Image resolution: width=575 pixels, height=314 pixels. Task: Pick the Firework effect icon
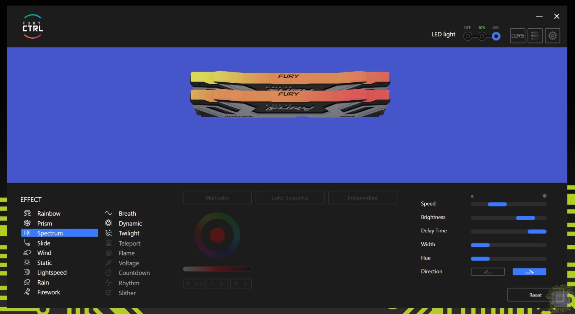coord(27,292)
